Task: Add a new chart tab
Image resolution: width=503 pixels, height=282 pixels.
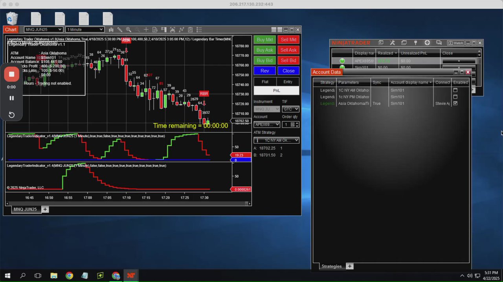Action: 45,209
